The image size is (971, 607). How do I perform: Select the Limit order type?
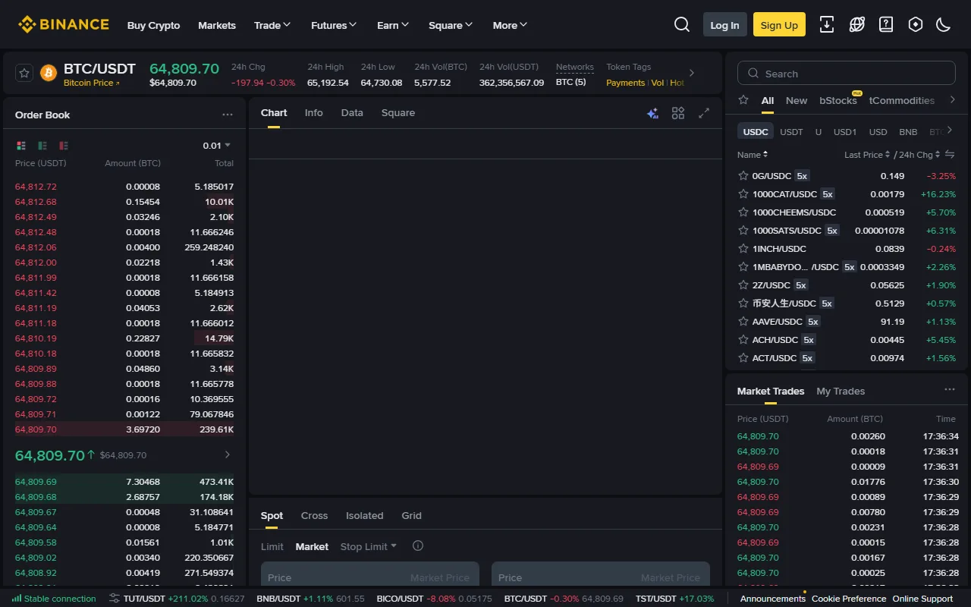tap(272, 546)
